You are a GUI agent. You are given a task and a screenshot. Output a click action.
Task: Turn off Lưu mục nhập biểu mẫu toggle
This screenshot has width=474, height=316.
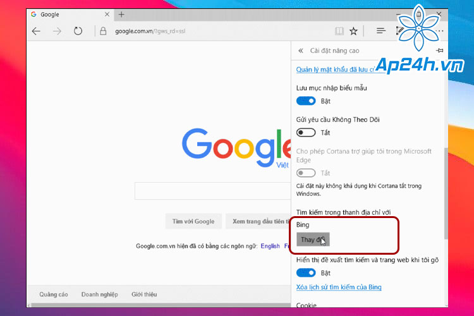click(306, 101)
